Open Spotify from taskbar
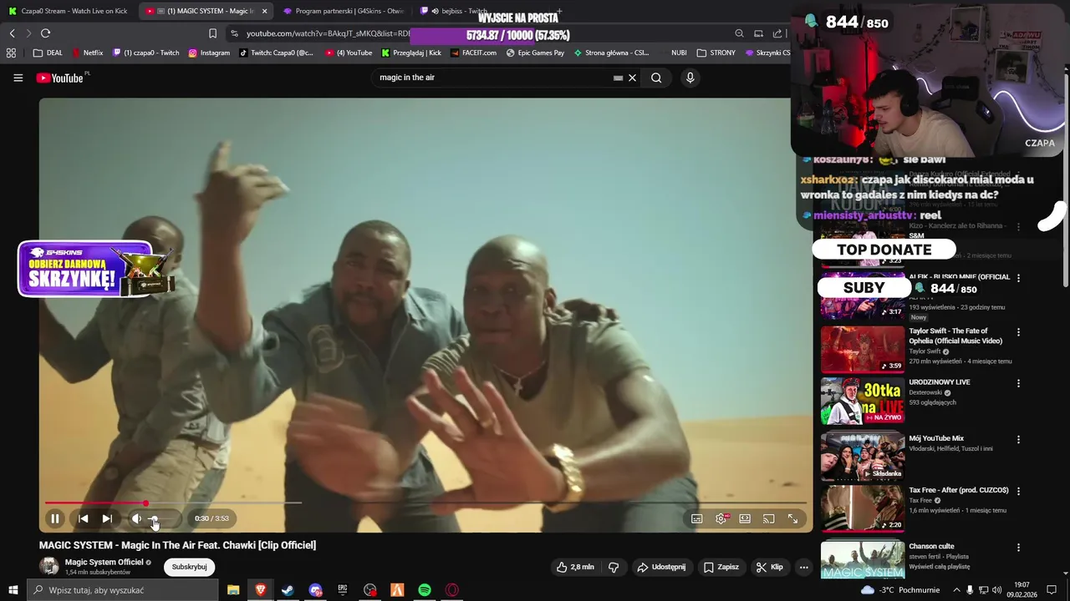Image resolution: width=1070 pixels, height=601 pixels. click(x=425, y=590)
